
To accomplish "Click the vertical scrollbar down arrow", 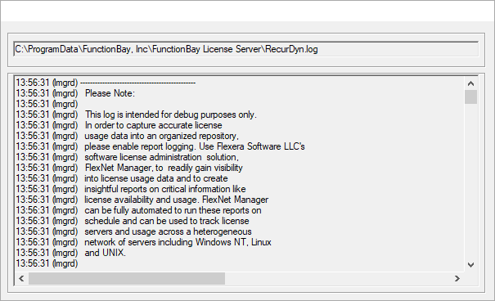I will 470,265.
